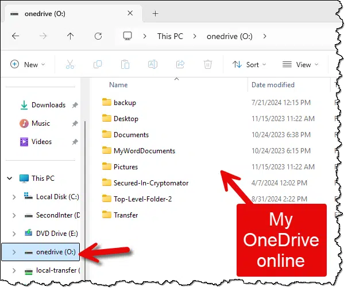
Task: Expand chevron after monitor icon in address bar
Action: (x=145, y=36)
